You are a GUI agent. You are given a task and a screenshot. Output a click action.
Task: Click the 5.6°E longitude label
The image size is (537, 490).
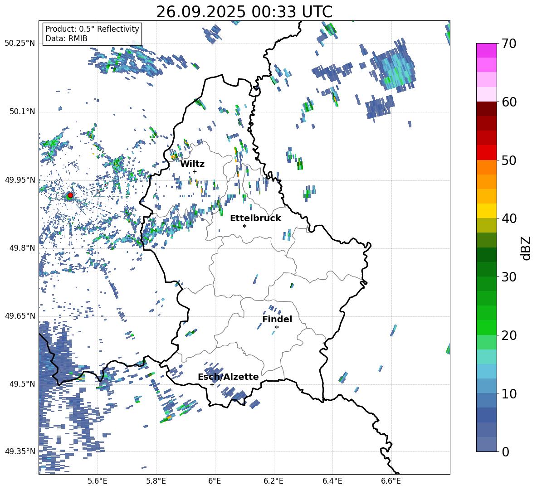click(x=98, y=481)
